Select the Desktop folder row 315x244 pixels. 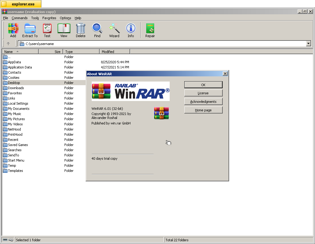pos(44,83)
